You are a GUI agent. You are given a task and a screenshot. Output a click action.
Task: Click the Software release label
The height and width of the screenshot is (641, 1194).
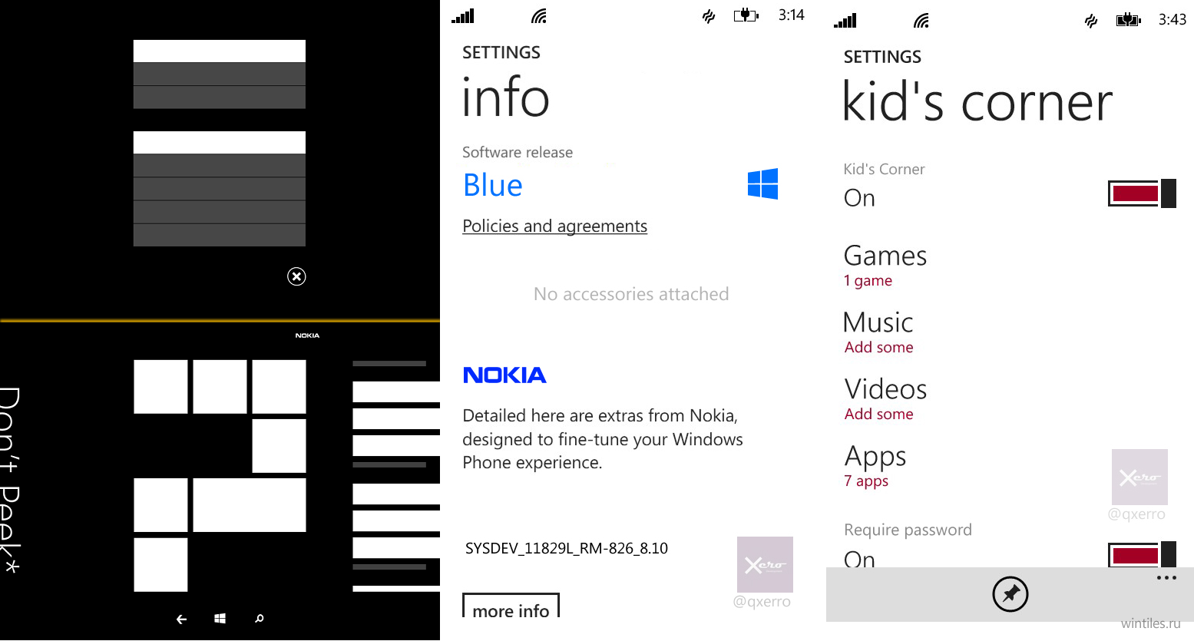518,152
